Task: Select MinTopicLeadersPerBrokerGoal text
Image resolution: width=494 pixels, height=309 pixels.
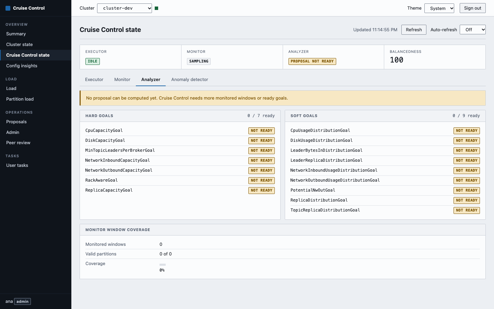Action: click(x=120, y=150)
